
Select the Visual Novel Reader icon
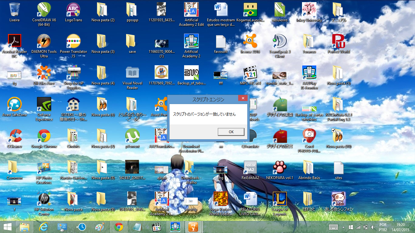(x=132, y=77)
